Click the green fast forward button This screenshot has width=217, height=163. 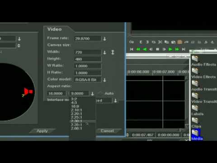(177, 49)
